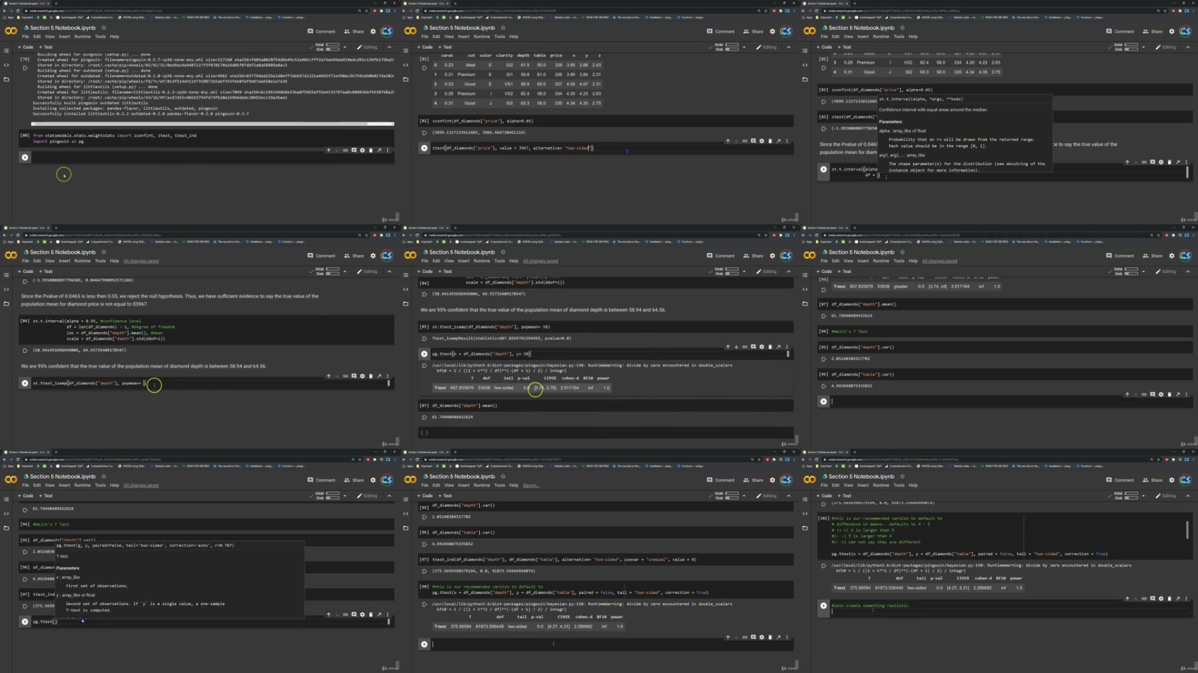Copy link to the ztest price cell
1198x673 pixels.
[x=745, y=141]
